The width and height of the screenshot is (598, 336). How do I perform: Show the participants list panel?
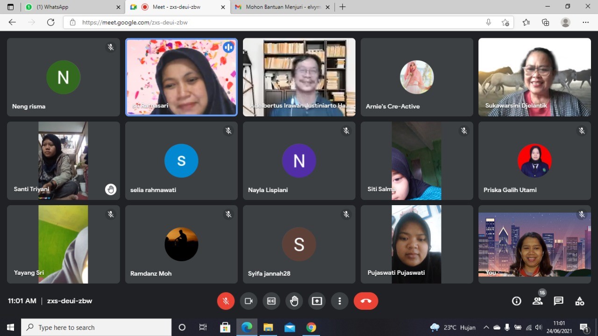pyautogui.click(x=538, y=301)
